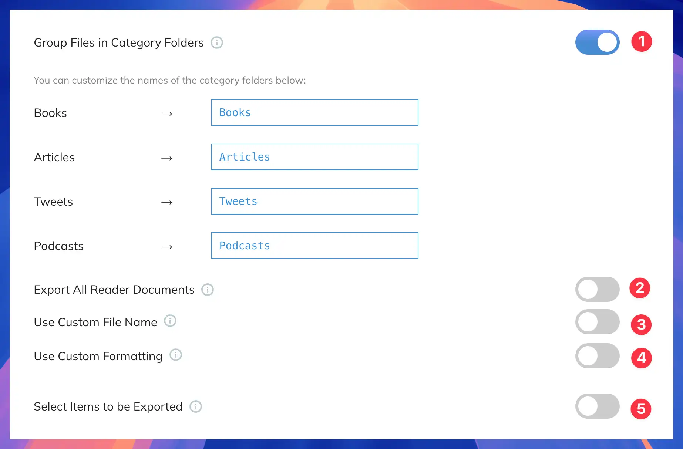This screenshot has width=683, height=449.
Task: Open info tooltip for Group Files in Category Folders
Action: [x=217, y=43]
